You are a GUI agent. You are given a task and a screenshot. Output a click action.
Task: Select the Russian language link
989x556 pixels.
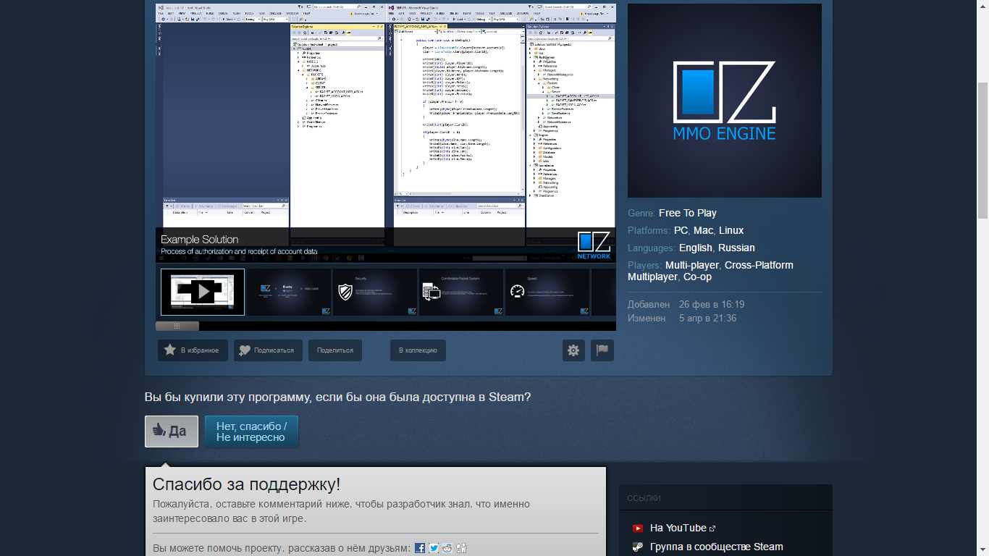(x=737, y=248)
